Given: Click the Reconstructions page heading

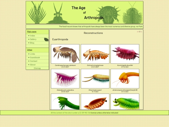Looking at the screenshot, I should tap(93, 33).
